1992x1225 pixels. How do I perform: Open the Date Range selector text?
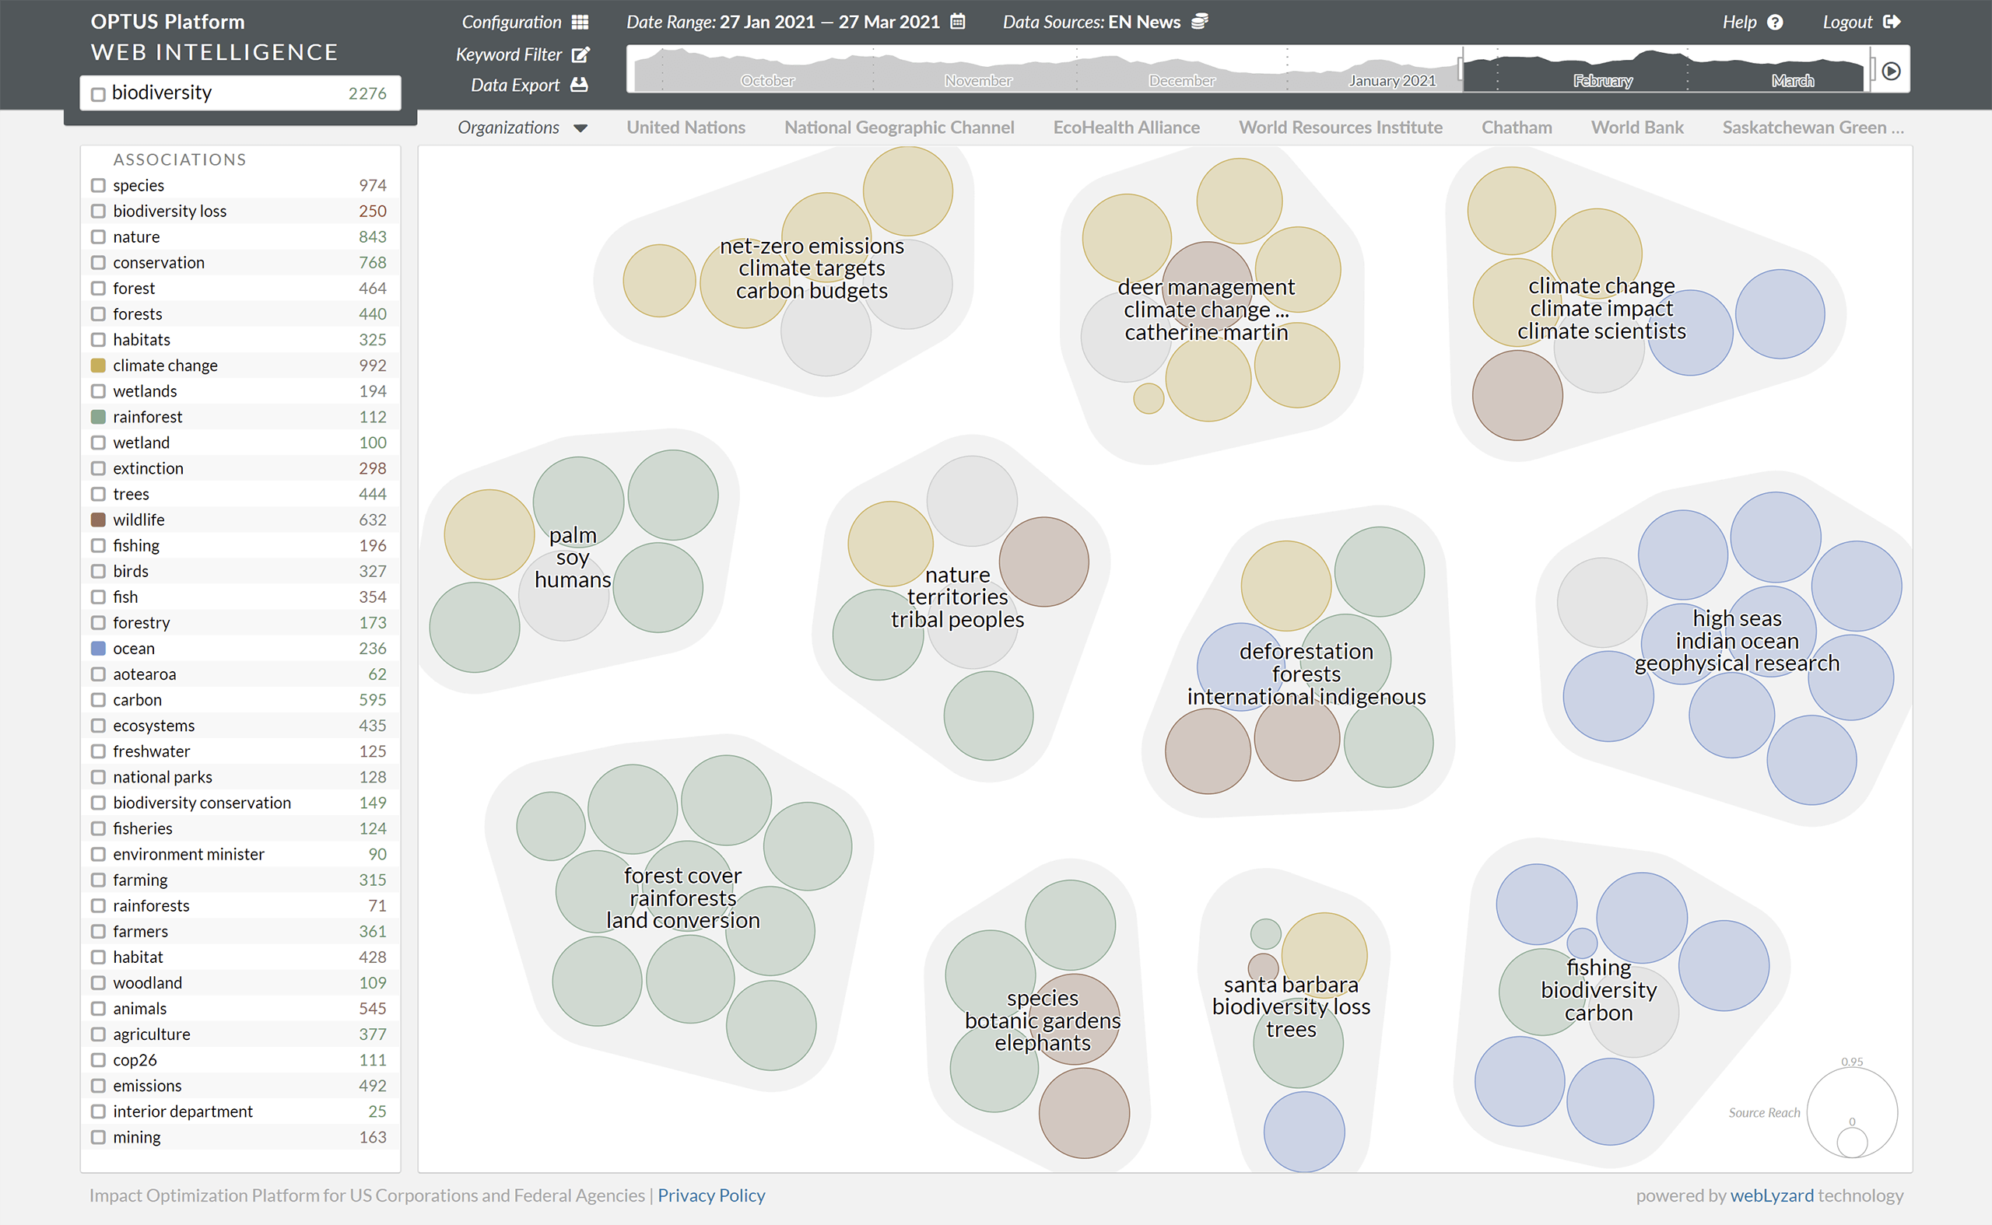click(782, 22)
